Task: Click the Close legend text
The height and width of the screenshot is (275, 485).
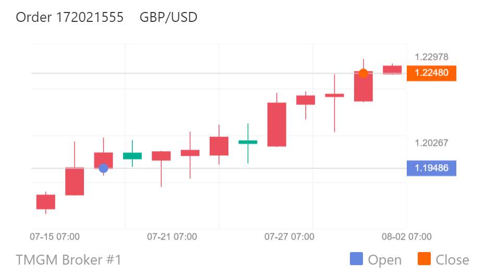Action: (452, 260)
